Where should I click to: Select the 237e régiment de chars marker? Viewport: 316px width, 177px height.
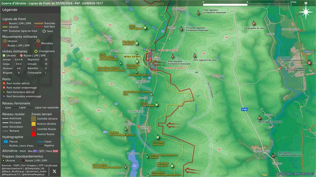click(195, 56)
